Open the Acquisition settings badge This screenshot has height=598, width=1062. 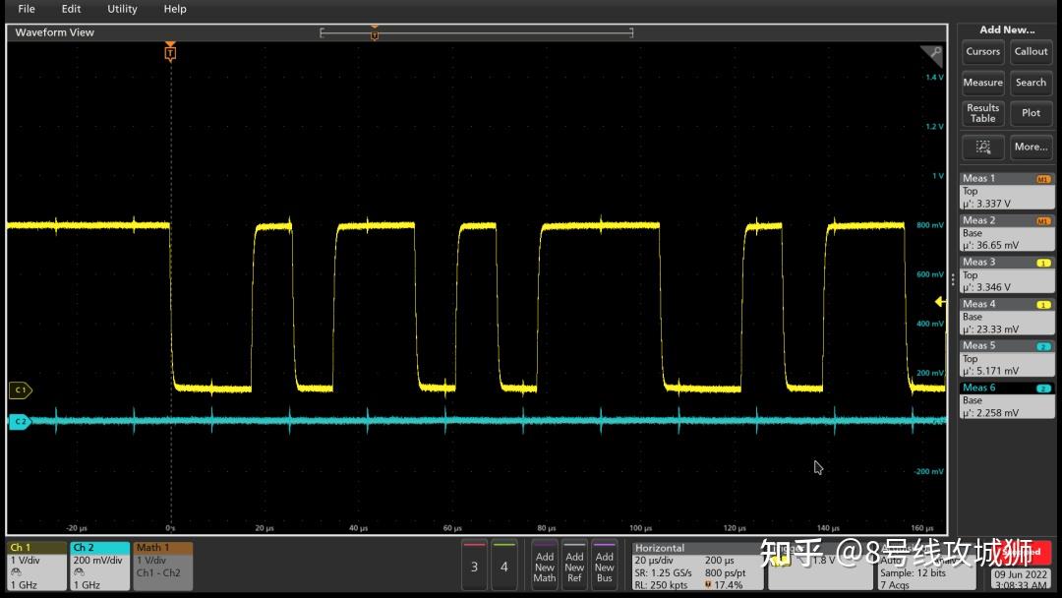[x=926, y=567]
